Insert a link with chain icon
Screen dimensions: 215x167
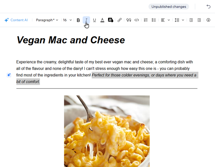click(119, 20)
